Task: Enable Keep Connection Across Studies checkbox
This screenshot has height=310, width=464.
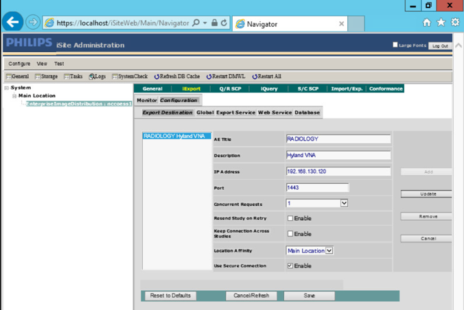Action: [290, 234]
